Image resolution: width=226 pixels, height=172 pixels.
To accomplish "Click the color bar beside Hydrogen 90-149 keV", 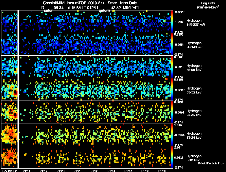I will click(x=172, y=44).
